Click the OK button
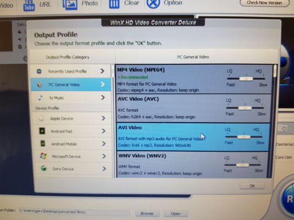The image size is (294, 220). pyautogui.click(x=252, y=186)
